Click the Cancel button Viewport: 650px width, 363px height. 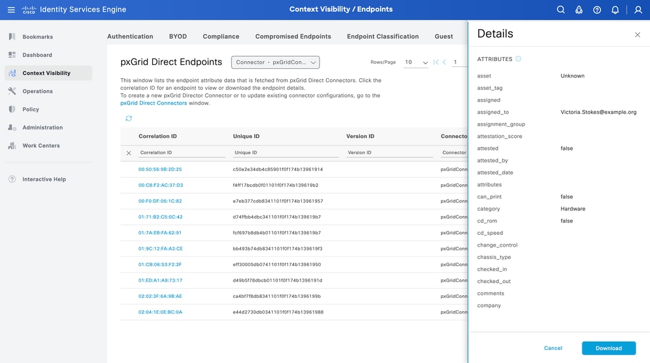pyautogui.click(x=553, y=348)
